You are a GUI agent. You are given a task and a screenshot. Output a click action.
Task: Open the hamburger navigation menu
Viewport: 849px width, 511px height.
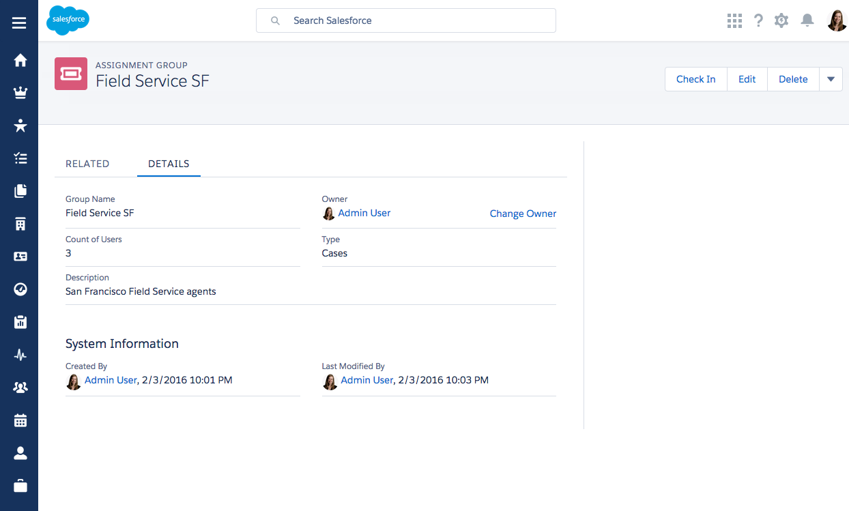(x=19, y=23)
